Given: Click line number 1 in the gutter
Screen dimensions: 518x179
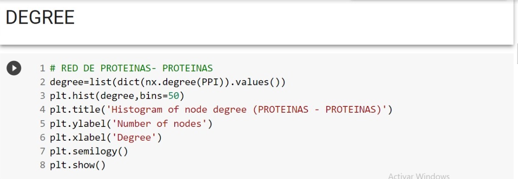Looking at the screenshot, I should click(x=42, y=69).
